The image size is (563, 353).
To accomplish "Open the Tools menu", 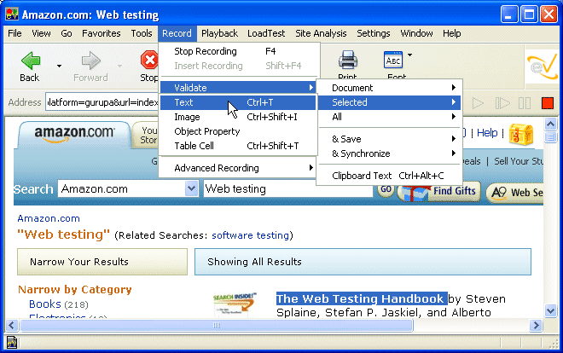I will pyautogui.click(x=142, y=33).
